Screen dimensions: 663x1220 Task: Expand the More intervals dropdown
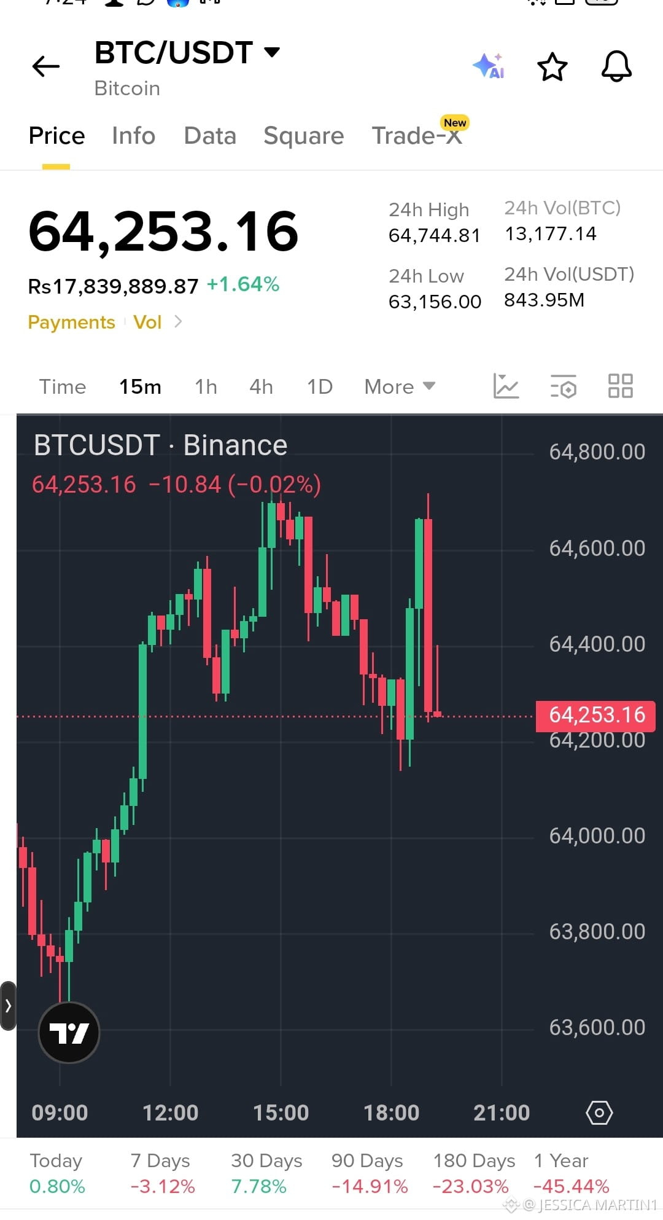[400, 386]
